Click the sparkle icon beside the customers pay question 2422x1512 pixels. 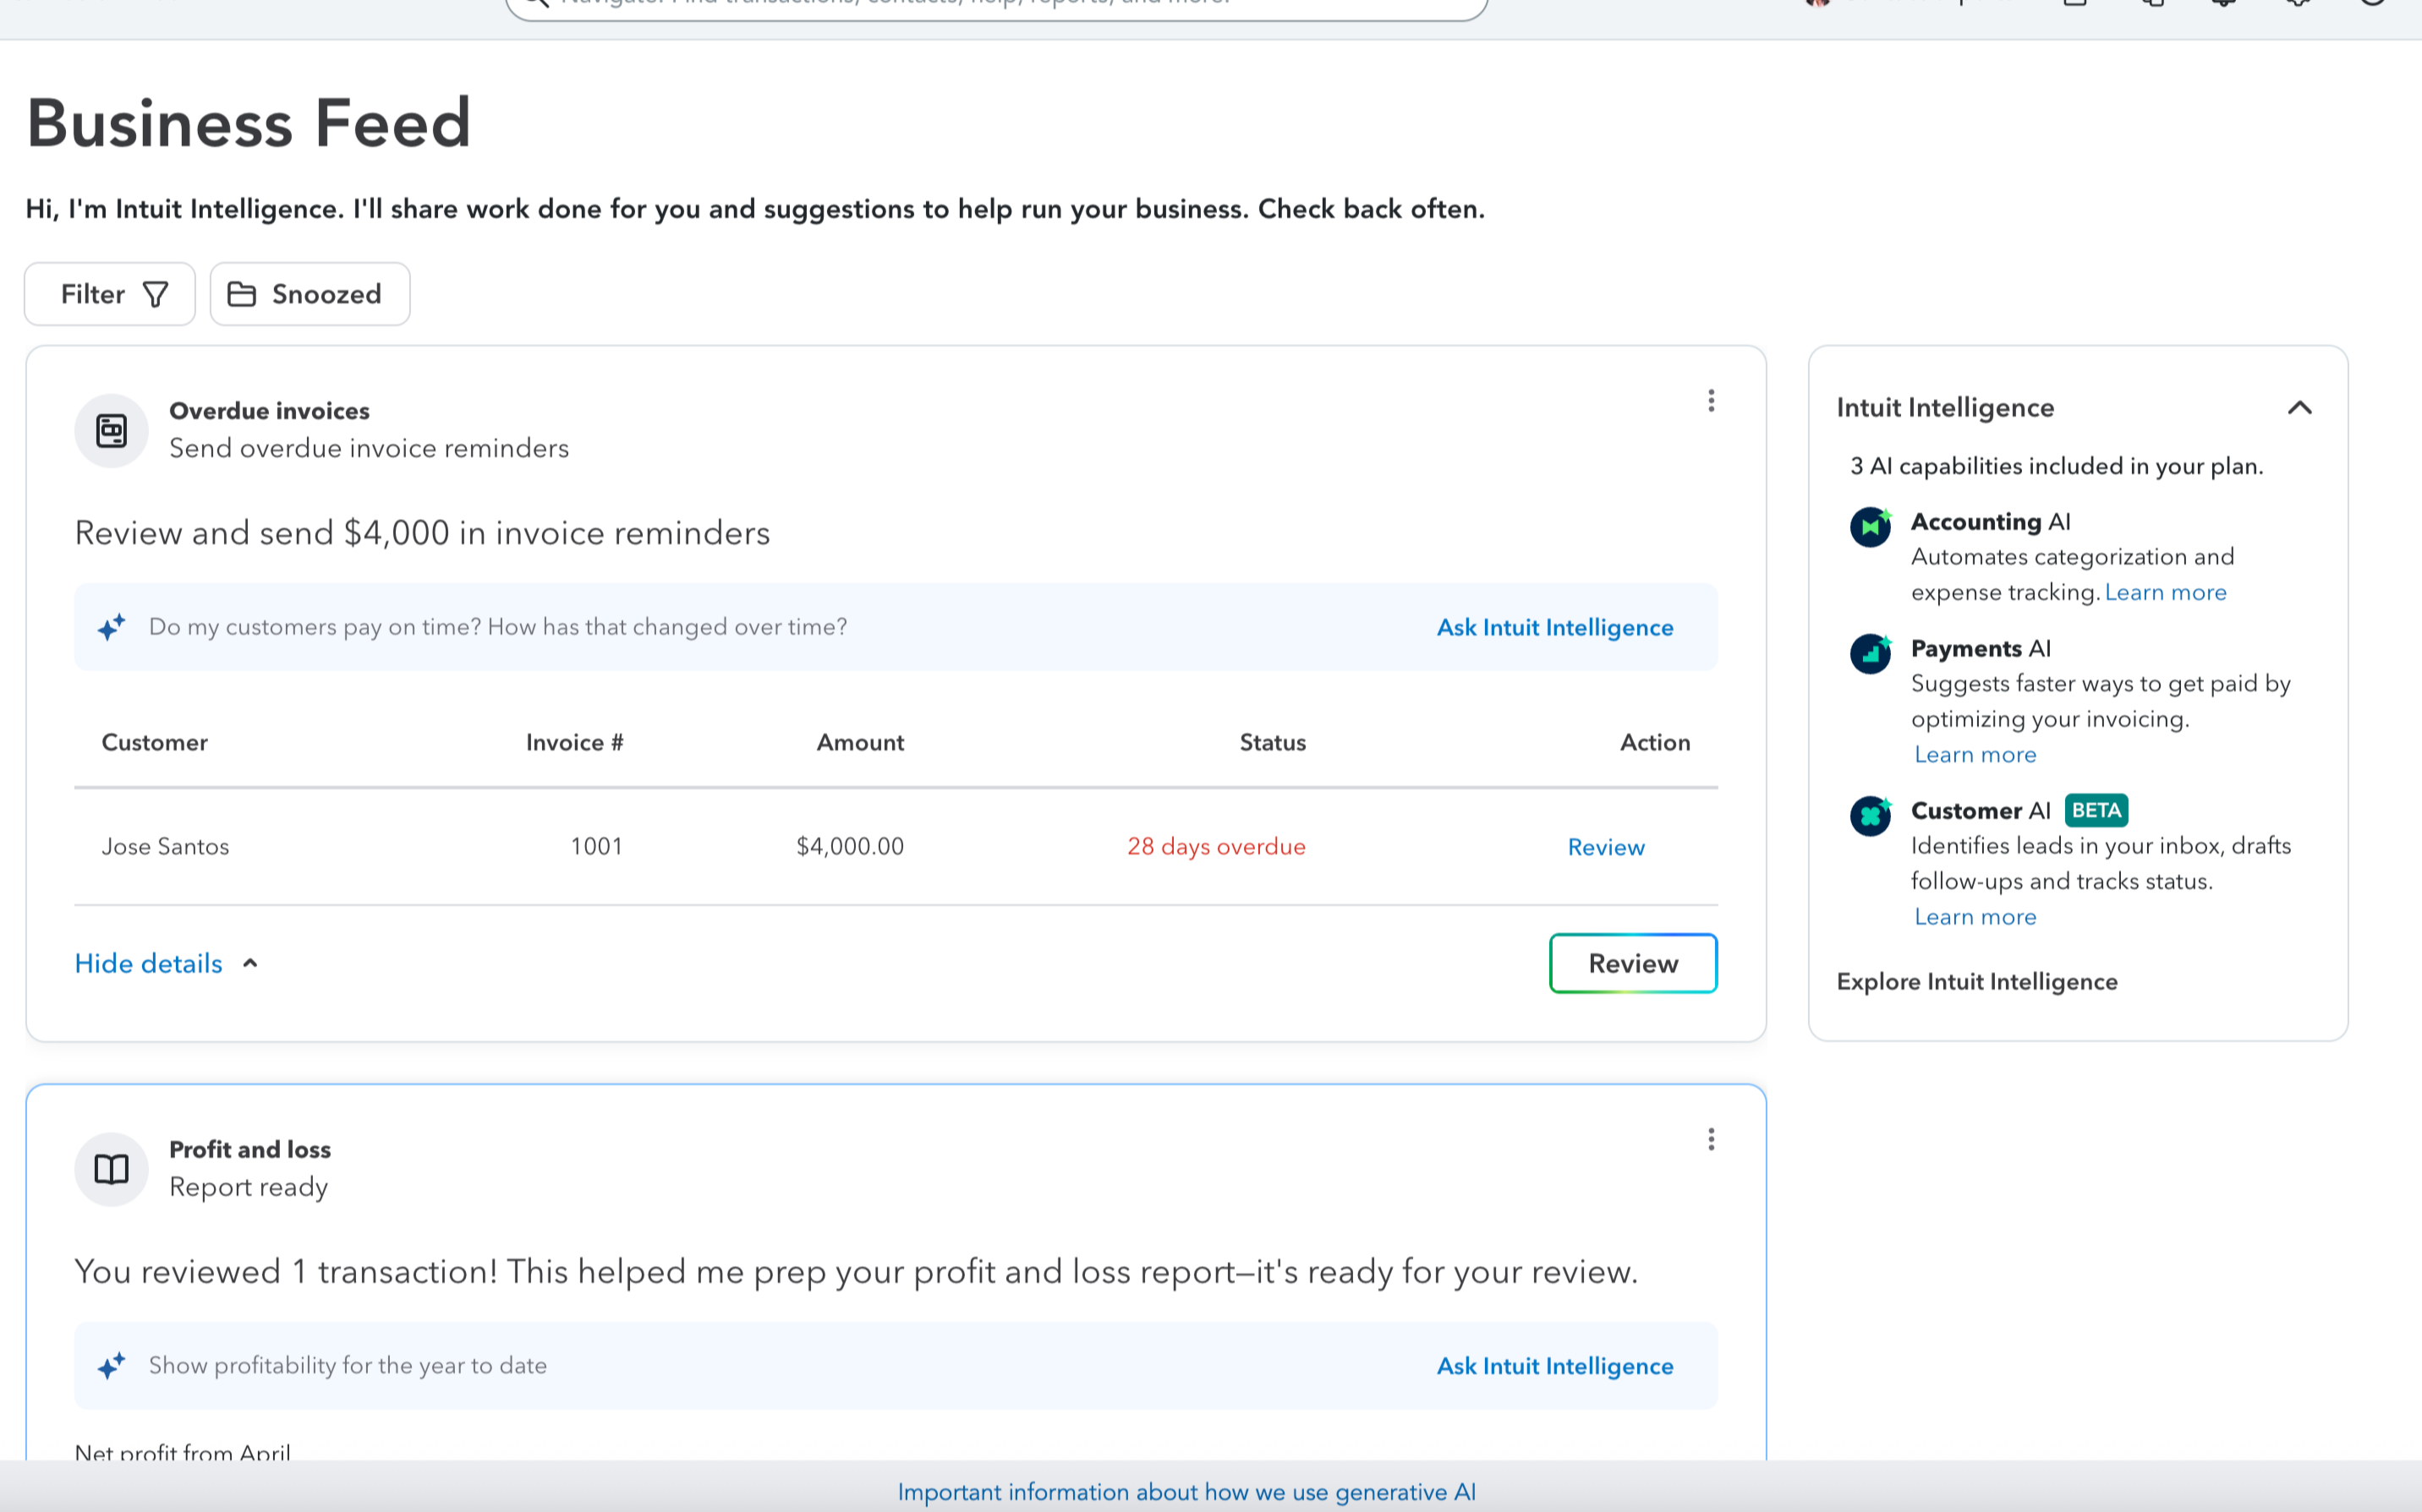(111, 627)
